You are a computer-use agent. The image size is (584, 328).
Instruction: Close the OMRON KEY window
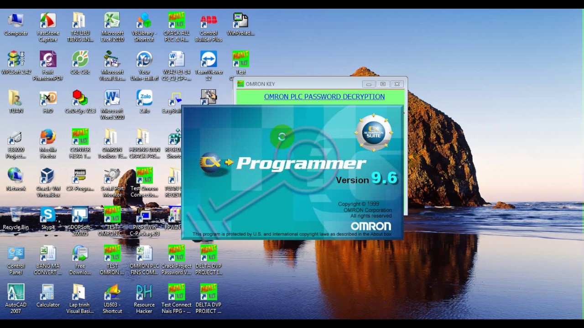pyautogui.click(x=397, y=84)
